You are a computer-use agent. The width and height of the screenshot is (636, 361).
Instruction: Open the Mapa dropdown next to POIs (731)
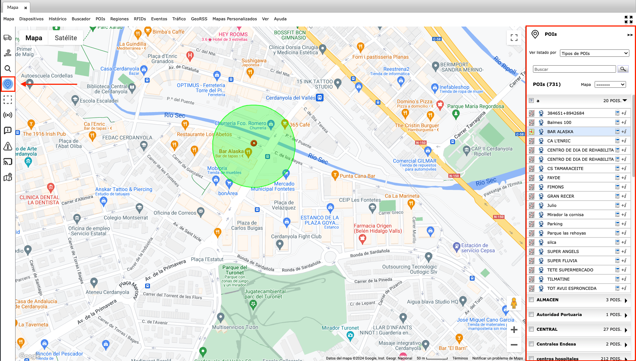pos(610,84)
